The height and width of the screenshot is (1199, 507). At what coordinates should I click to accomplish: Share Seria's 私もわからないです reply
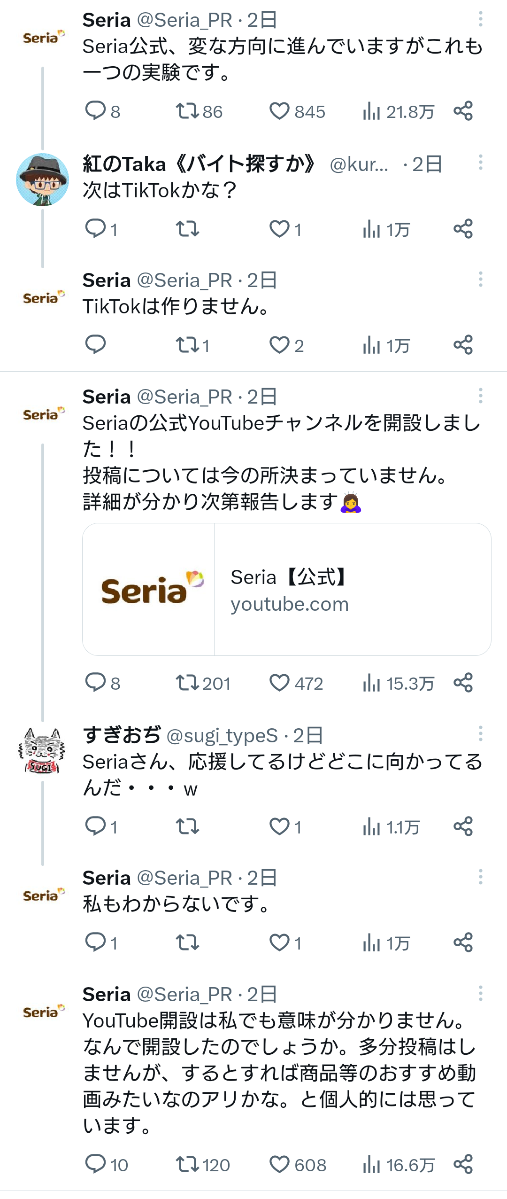[x=463, y=942]
